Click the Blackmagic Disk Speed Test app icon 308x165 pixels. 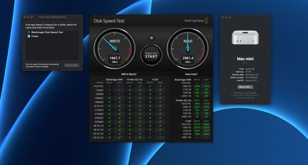pyautogui.click(x=28, y=32)
